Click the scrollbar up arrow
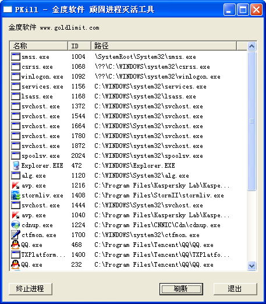 [251, 46]
